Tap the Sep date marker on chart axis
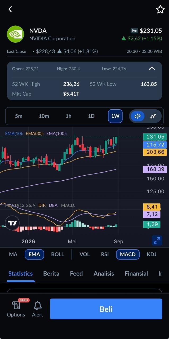 tap(118, 241)
